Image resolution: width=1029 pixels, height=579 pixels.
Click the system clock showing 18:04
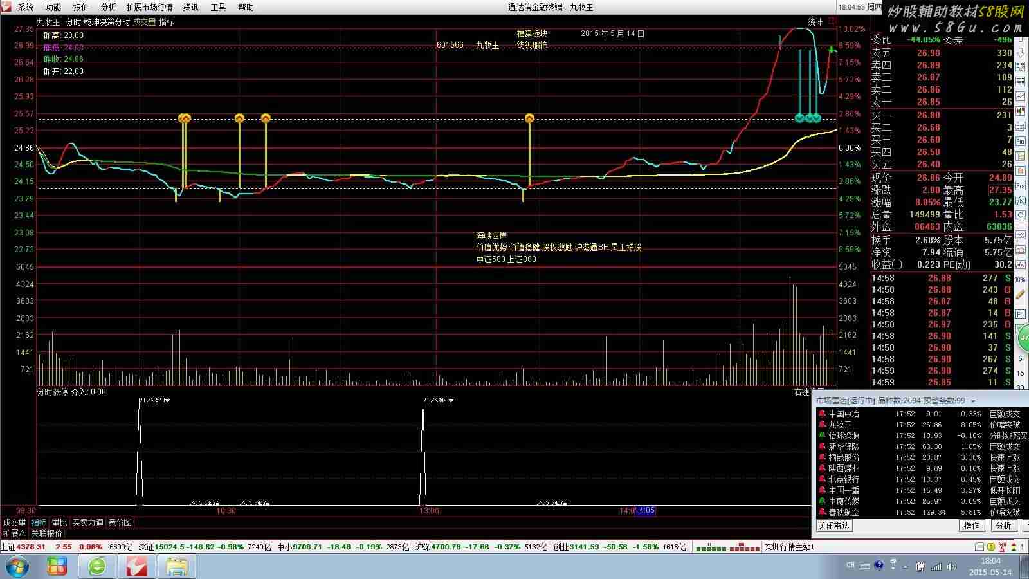point(990,561)
